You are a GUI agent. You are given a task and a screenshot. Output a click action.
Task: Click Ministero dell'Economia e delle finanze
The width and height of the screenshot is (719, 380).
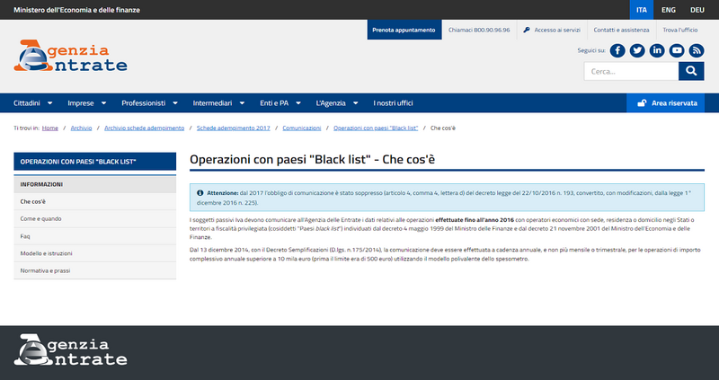click(x=76, y=10)
